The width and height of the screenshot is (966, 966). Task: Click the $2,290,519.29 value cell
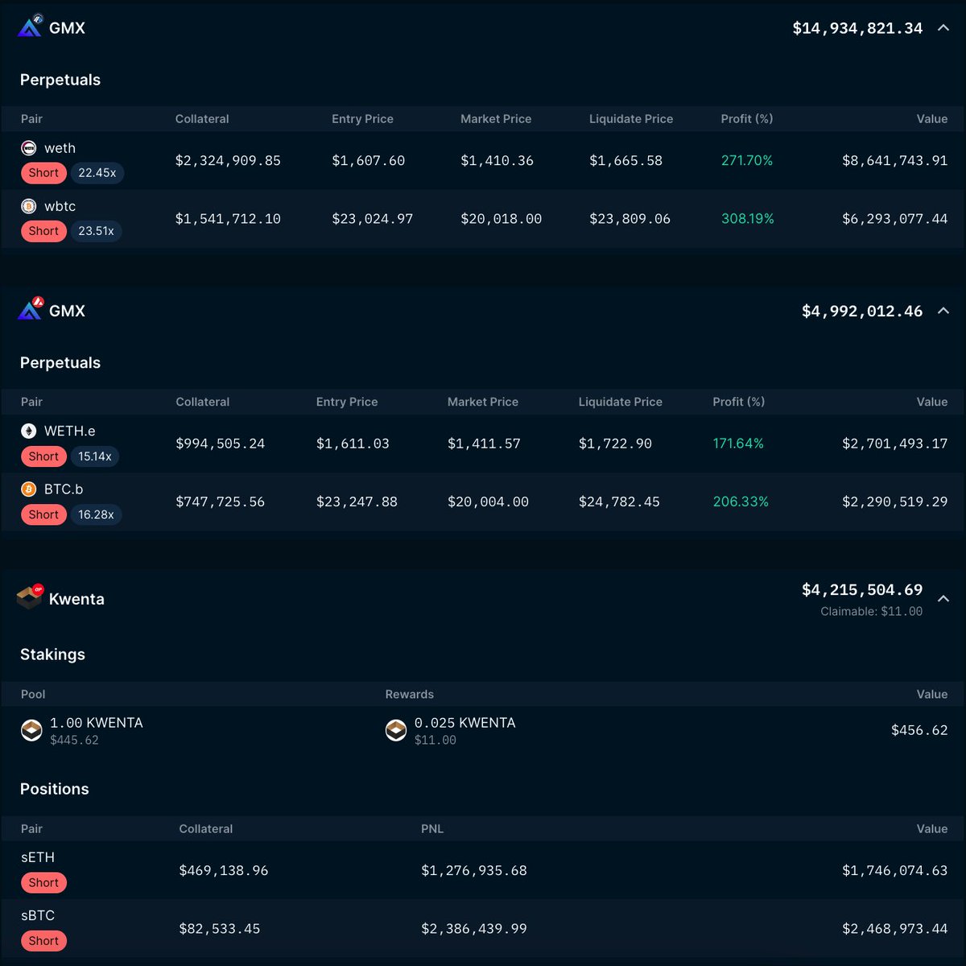[895, 502]
